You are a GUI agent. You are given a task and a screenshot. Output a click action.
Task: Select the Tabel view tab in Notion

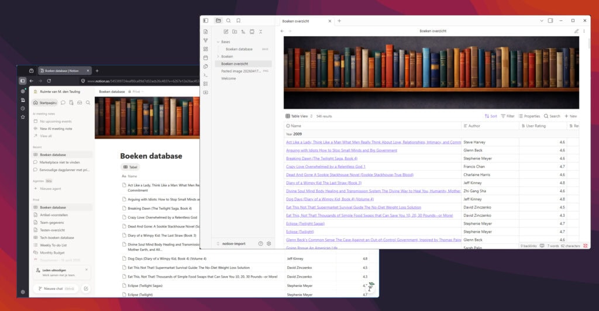(130, 167)
